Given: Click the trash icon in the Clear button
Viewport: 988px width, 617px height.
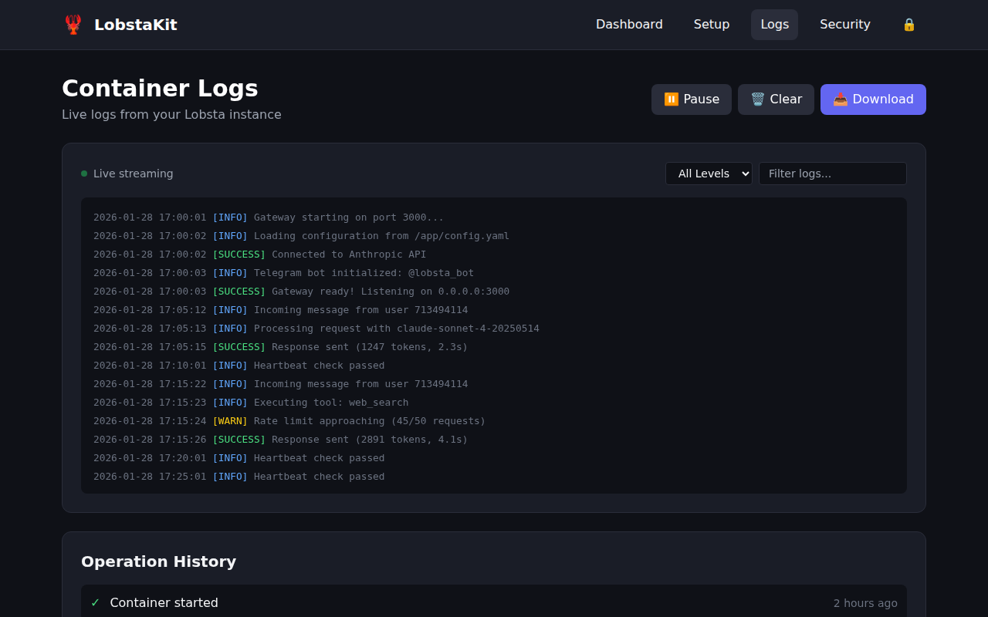Looking at the screenshot, I should (x=756, y=99).
